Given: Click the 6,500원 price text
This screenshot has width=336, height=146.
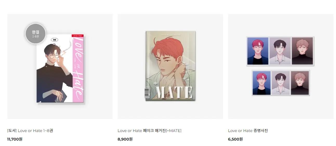Looking at the screenshot, I should coord(235,139).
